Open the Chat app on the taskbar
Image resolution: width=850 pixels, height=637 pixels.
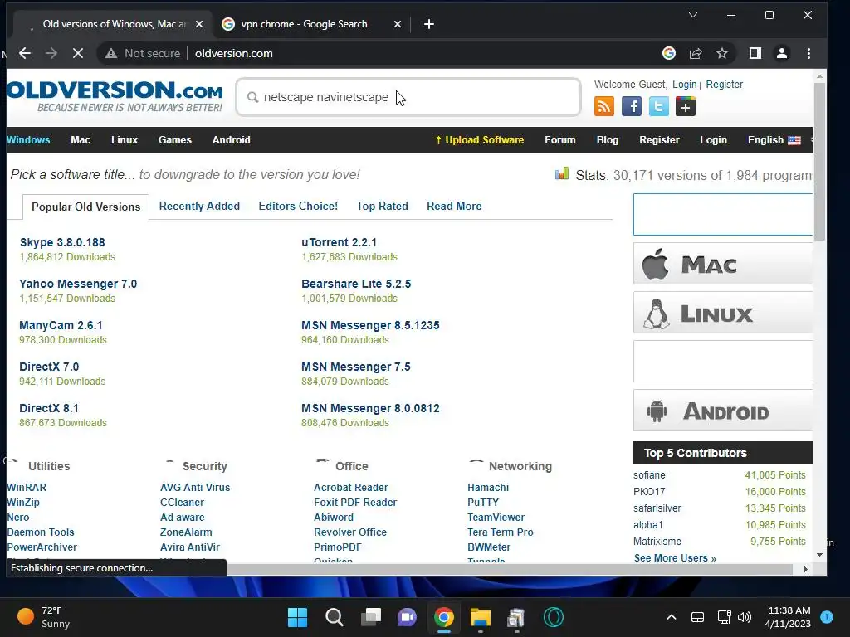(x=407, y=617)
